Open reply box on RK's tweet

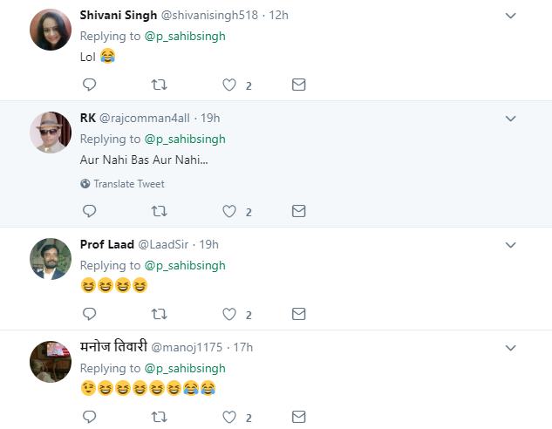point(89,211)
